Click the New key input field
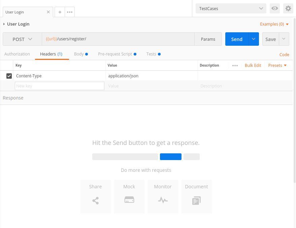 click(60, 86)
